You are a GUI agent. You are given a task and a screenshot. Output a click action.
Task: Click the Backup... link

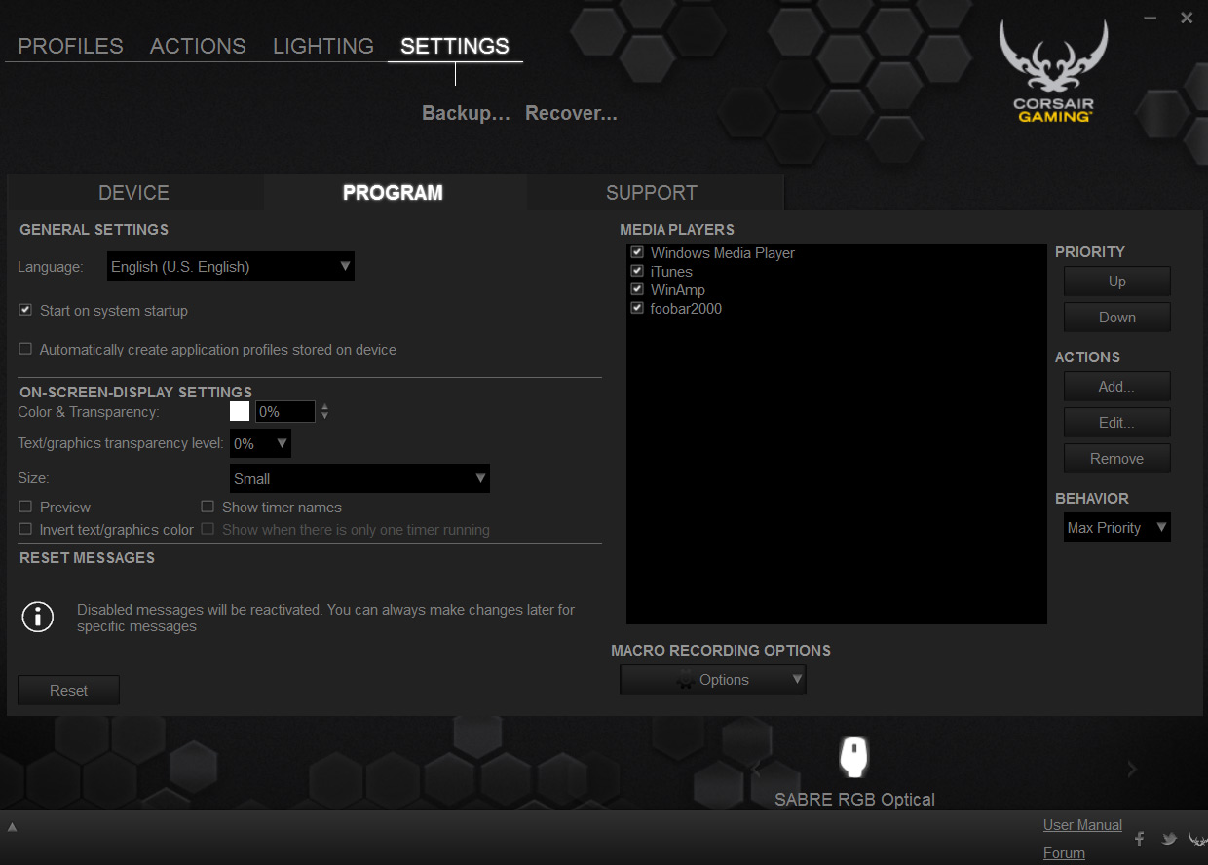(x=467, y=113)
